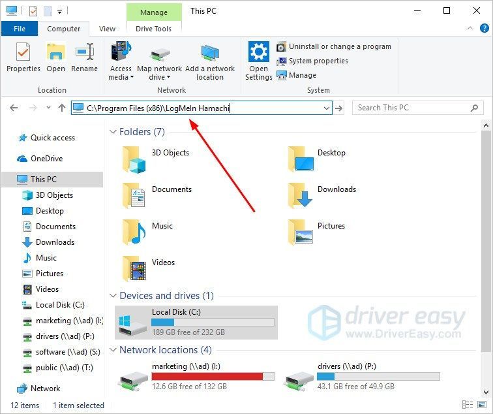Image resolution: width=493 pixels, height=414 pixels.
Task: Click the search magnifier icon
Action: (x=474, y=108)
